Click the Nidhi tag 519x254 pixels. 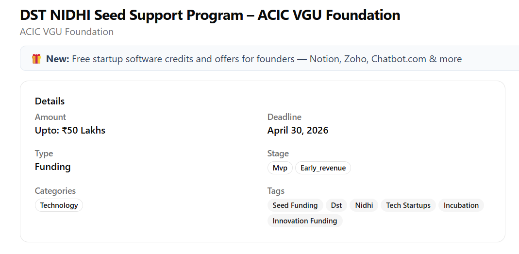(x=364, y=205)
